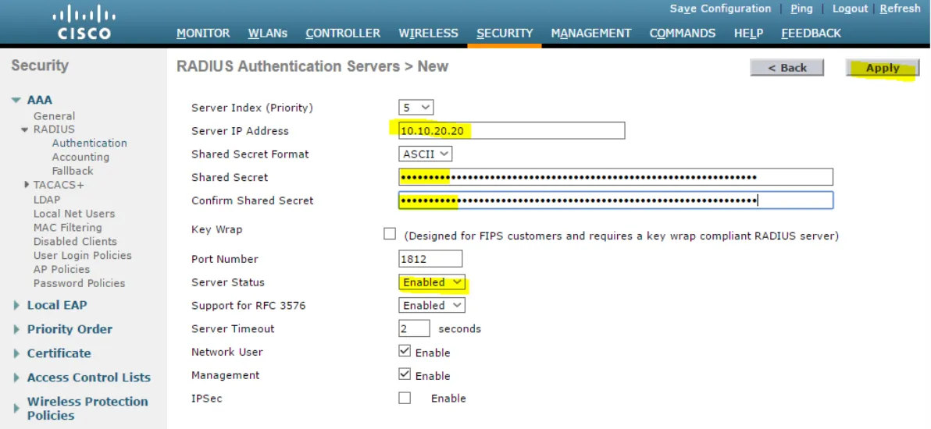Viewport: 931px width, 429px height.
Task: Open the FEEDBACK menu
Action: (x=811, y=34)
